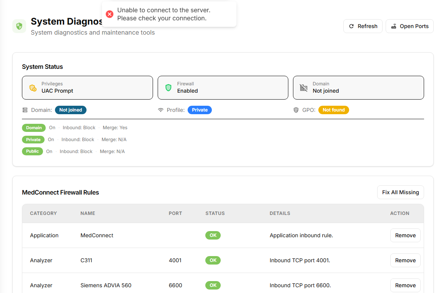
Task: Click the refresh arrow icon
Action: click(x=351, y=26)
